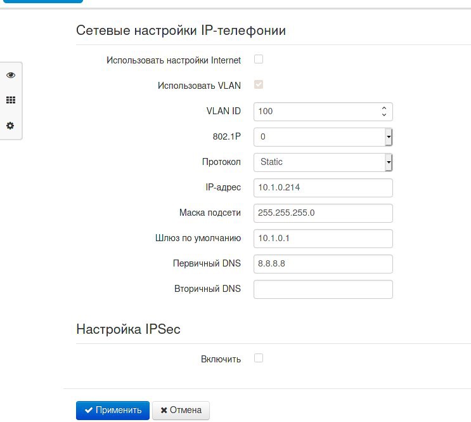Image resolution: width=471 pixels, height=422 pixels.
Task: Open the Протокол dropdown set to Static
Action: [x=323, y=162]
